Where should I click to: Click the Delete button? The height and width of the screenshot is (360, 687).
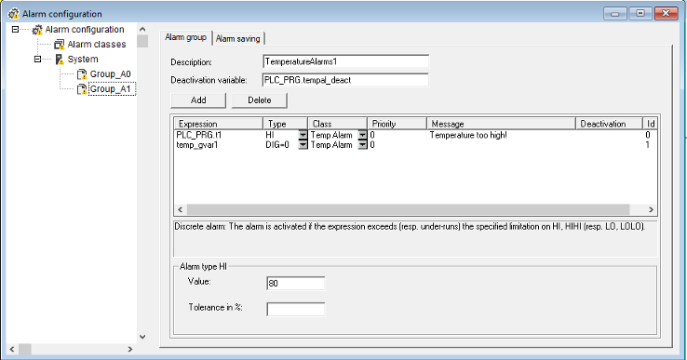pyautogui.click(x=260, y=100)
